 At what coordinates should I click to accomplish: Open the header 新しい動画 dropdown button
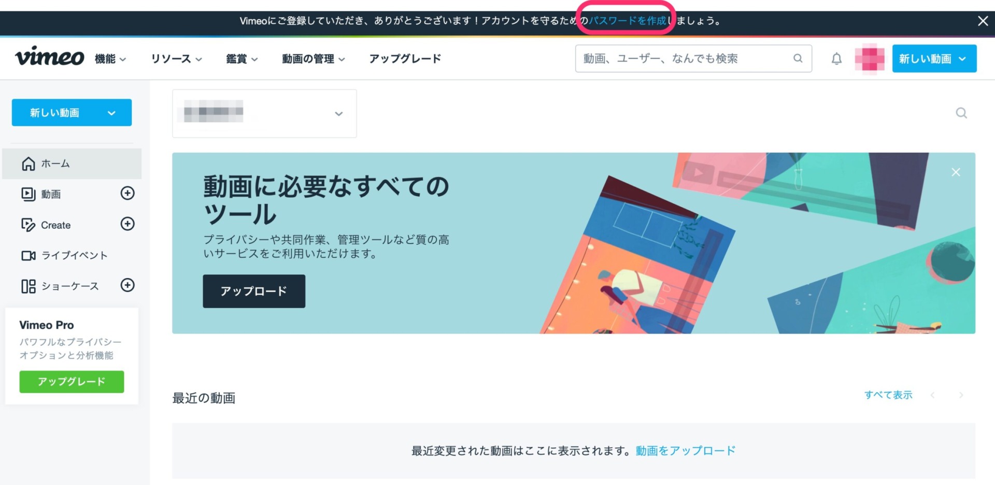[x=934, y=58]
